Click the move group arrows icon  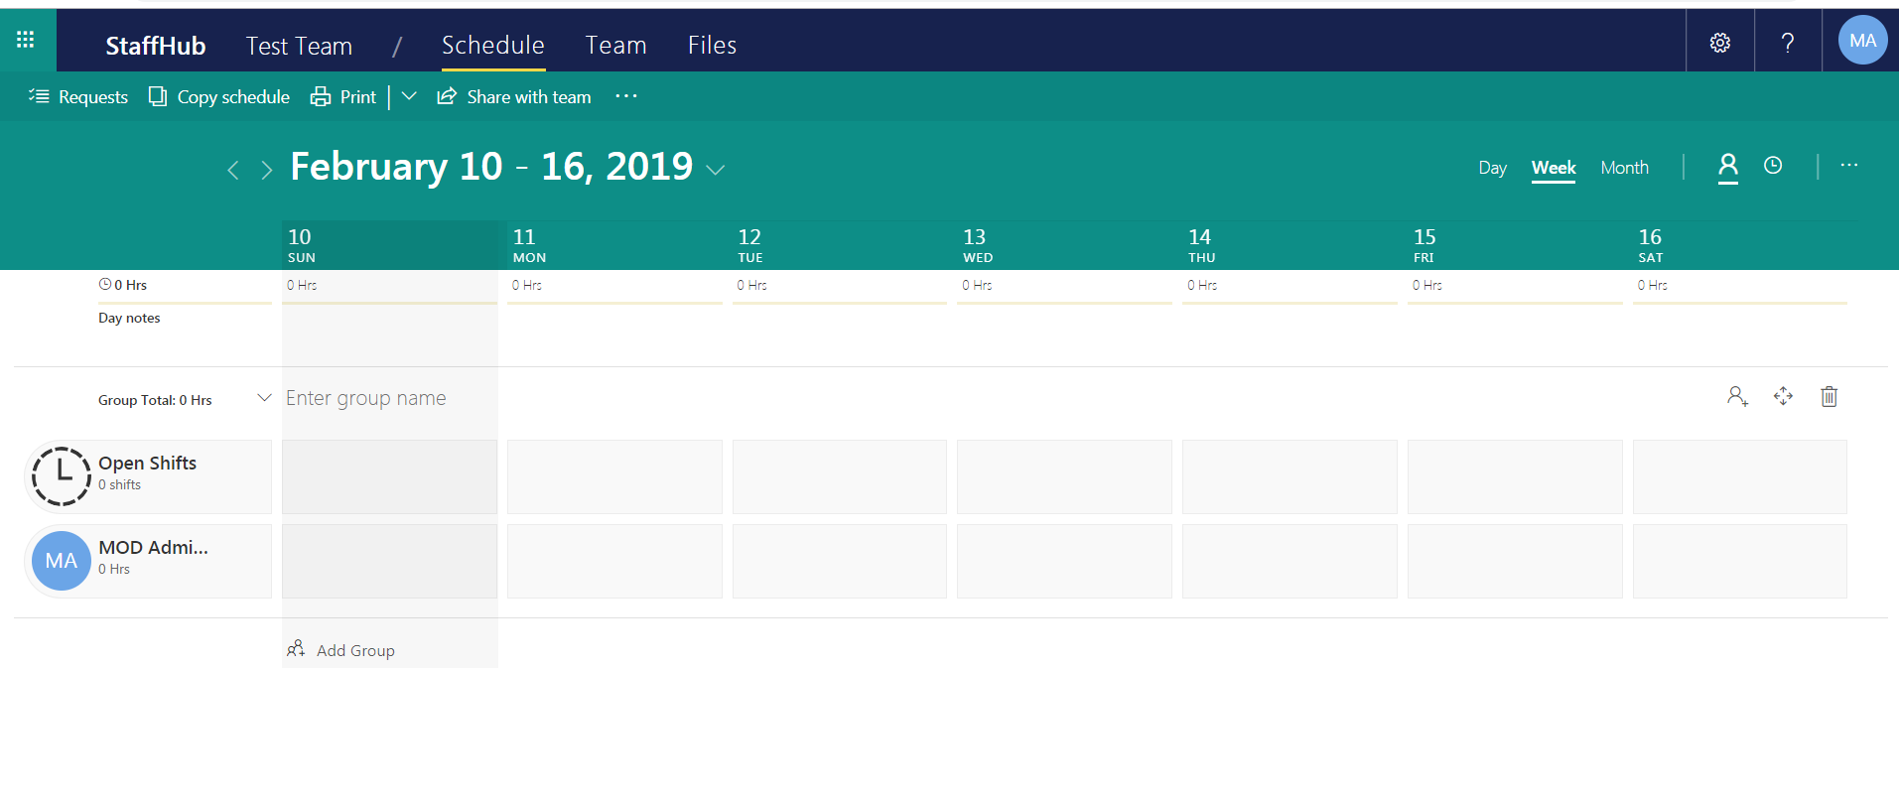(x=1783, y=397)
